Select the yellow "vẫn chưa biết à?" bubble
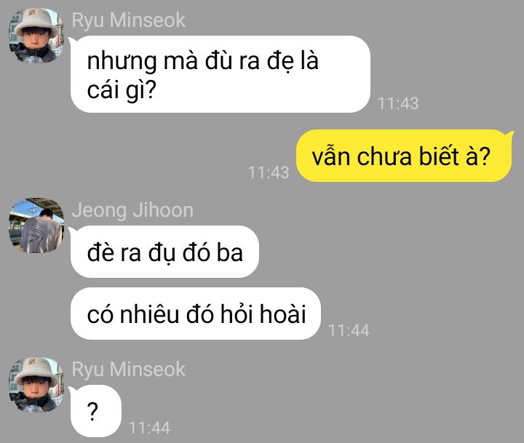Screen dimensions: 524x443 [404, 156]
